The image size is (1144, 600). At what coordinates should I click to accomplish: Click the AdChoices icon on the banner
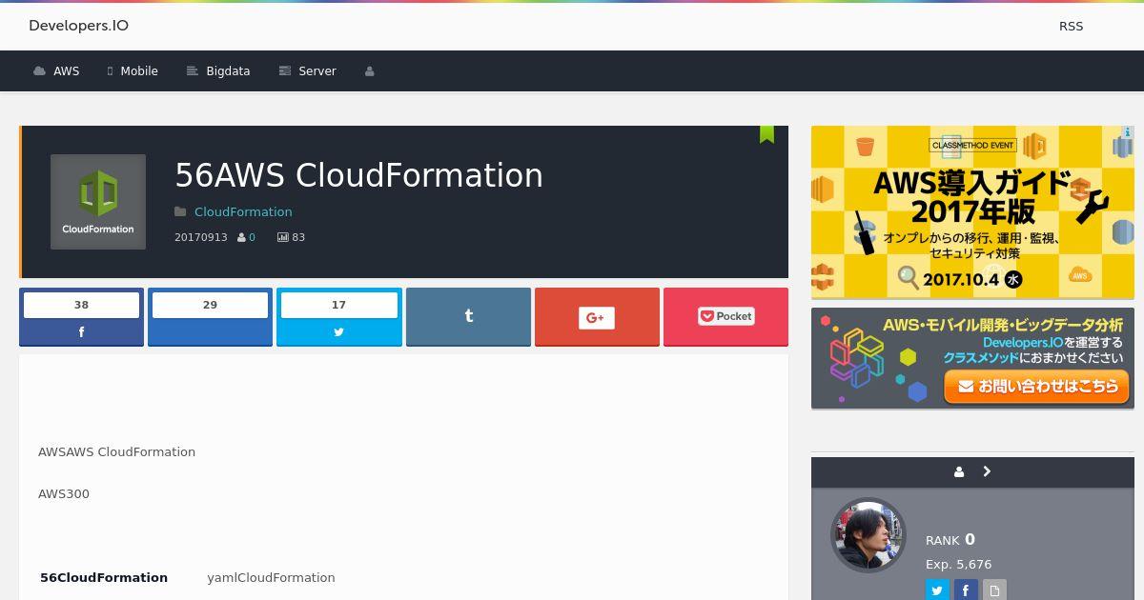(1128, 132)
